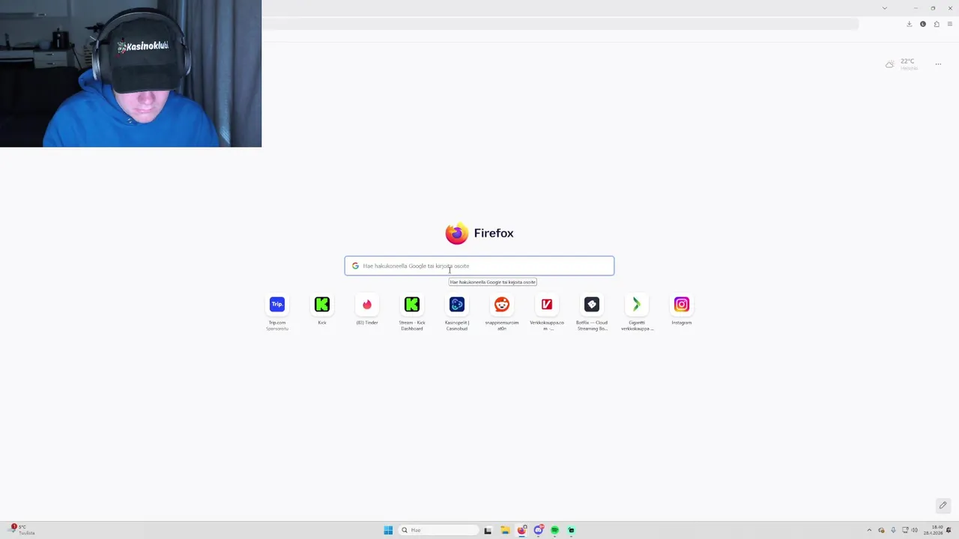This screenshot has height=539, width=959.
Task: Open the Instagram shortcut tile
Action: point(682,305)
